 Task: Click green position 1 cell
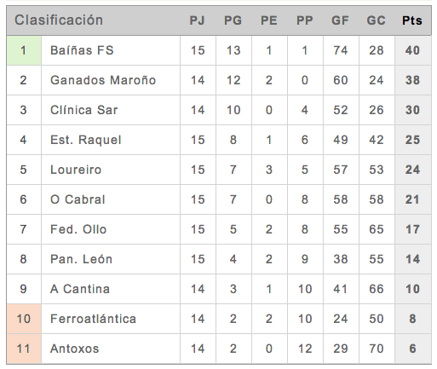point(24,50)
